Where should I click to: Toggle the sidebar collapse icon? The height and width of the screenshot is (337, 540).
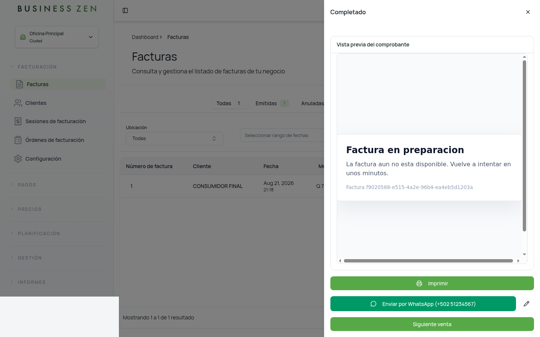pyautogui.click(x=125, y=10)
